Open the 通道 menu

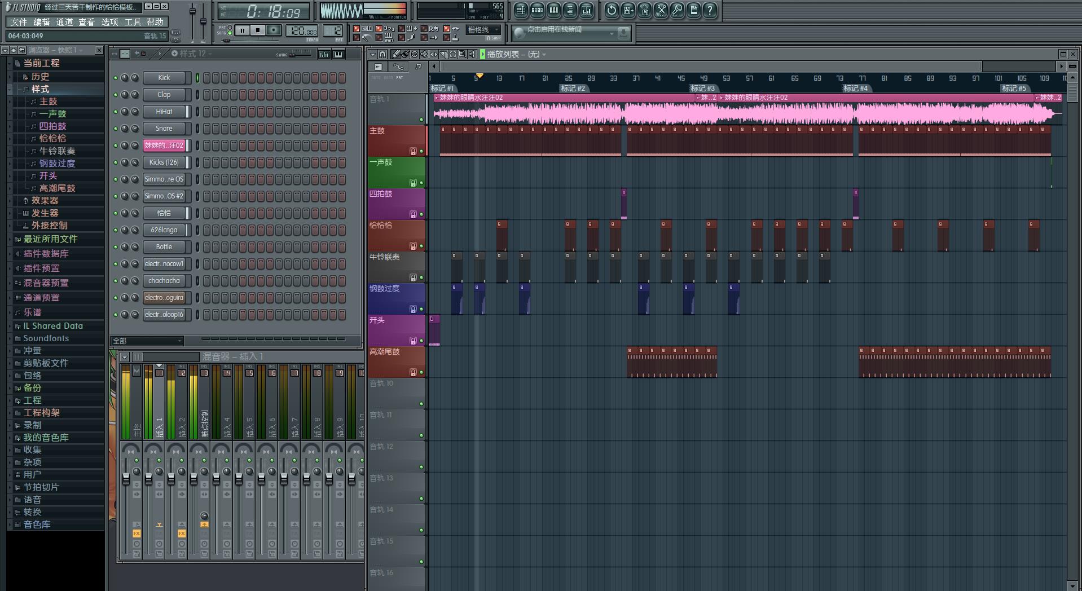pyautogui.click(x=64, y=22)
